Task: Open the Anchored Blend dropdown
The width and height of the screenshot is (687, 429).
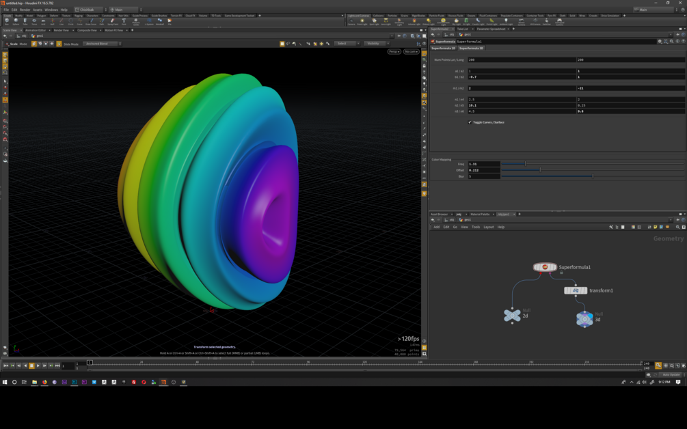Action: point(103,44)
